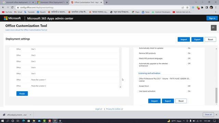The width and height of the screenshot is (219, 123).
Task: Click Remove MSI products setting
Action: [x=165, y=53]
